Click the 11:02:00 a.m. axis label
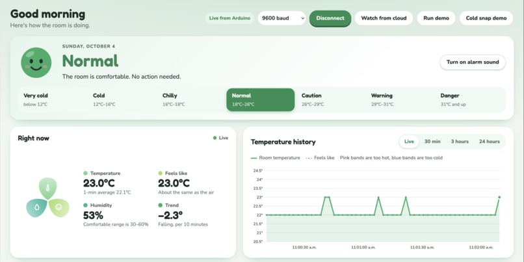The image size is (524, 262). point(481,248)
